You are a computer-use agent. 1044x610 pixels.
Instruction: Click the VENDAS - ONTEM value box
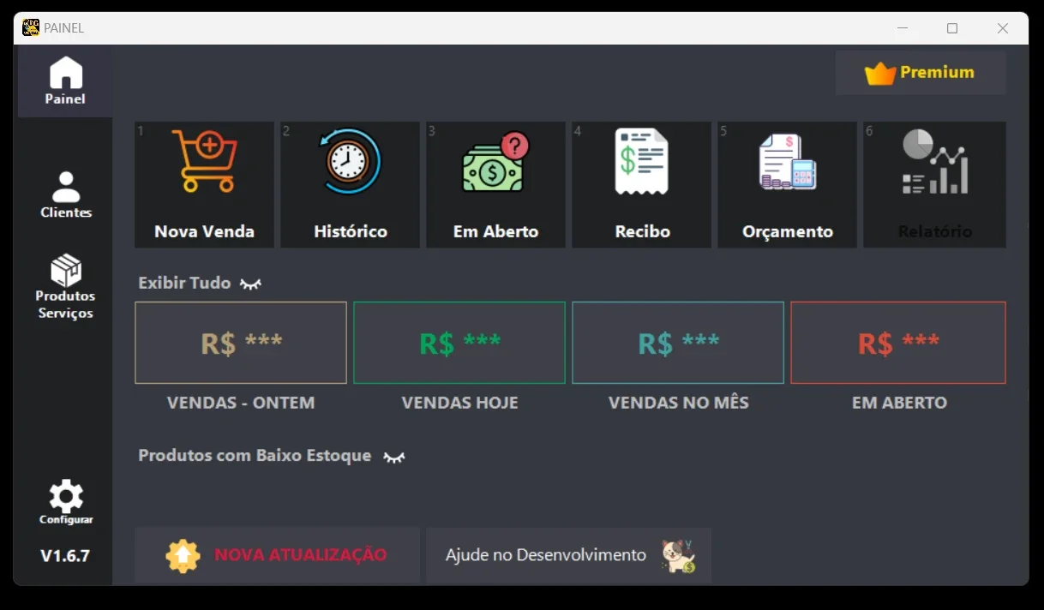(241, 343)
